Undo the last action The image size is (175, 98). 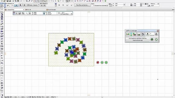click(x=21, y=1)
